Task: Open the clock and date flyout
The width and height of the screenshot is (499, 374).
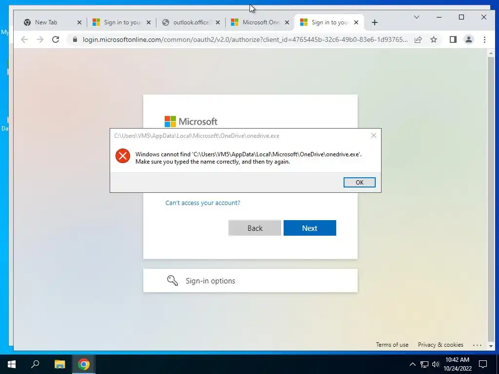Action: (x=457, y=364)
